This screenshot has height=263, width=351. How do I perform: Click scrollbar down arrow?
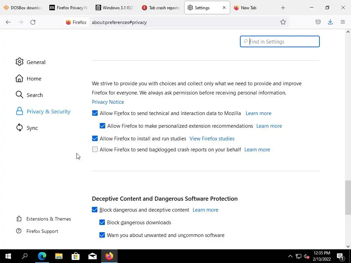point(348,247)
